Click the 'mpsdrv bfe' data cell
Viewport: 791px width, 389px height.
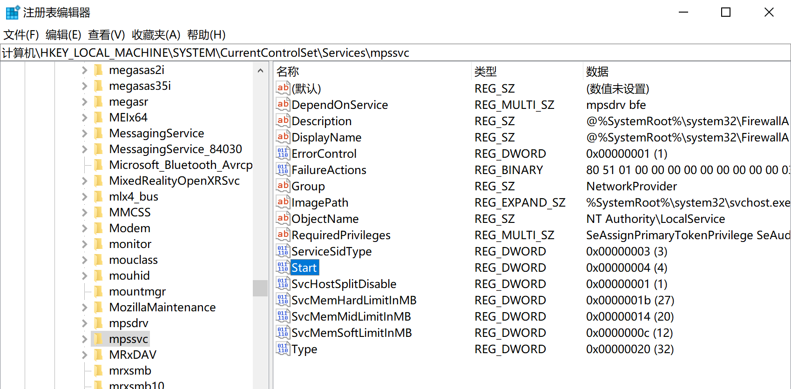616,105
